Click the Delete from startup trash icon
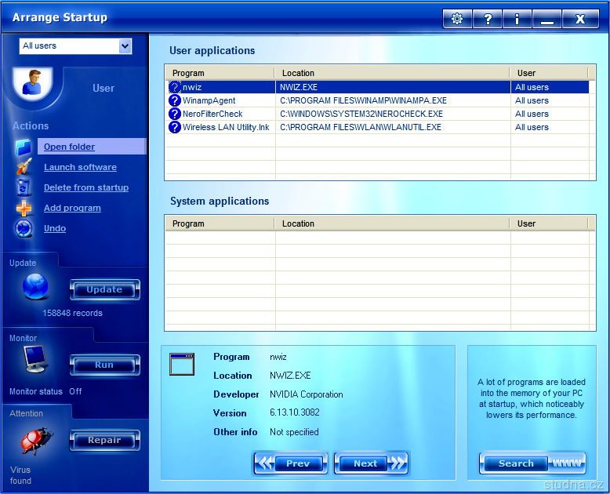This screenshot has height=494, width=610. coord(24,187)
